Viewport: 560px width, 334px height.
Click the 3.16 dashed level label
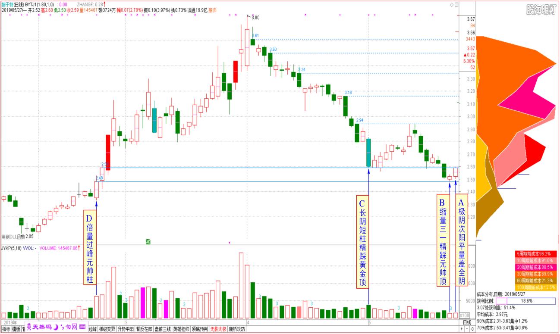348,93
